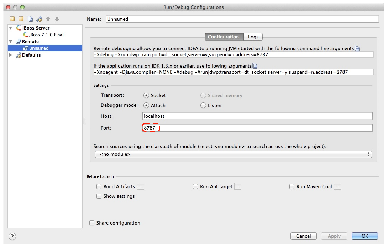Select JBoss 7.1.0.Final configuration in tree

(46, 35)
